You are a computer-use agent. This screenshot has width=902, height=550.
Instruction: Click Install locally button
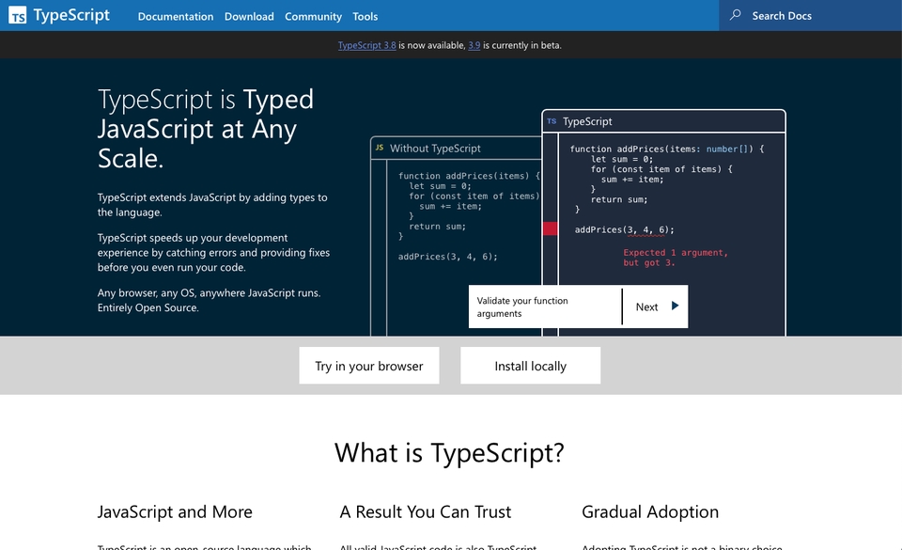530,366
